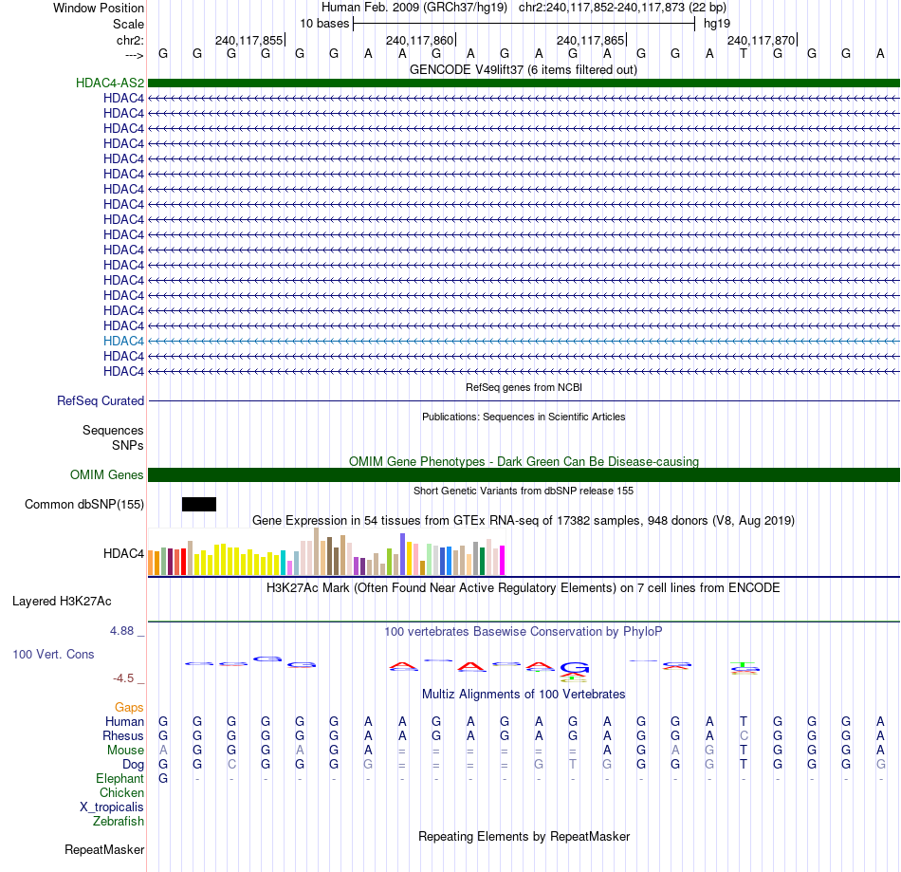Click the Chicken species label
Image resolution: width=901 pixels, height=872 pixels.
click(121, 792)
